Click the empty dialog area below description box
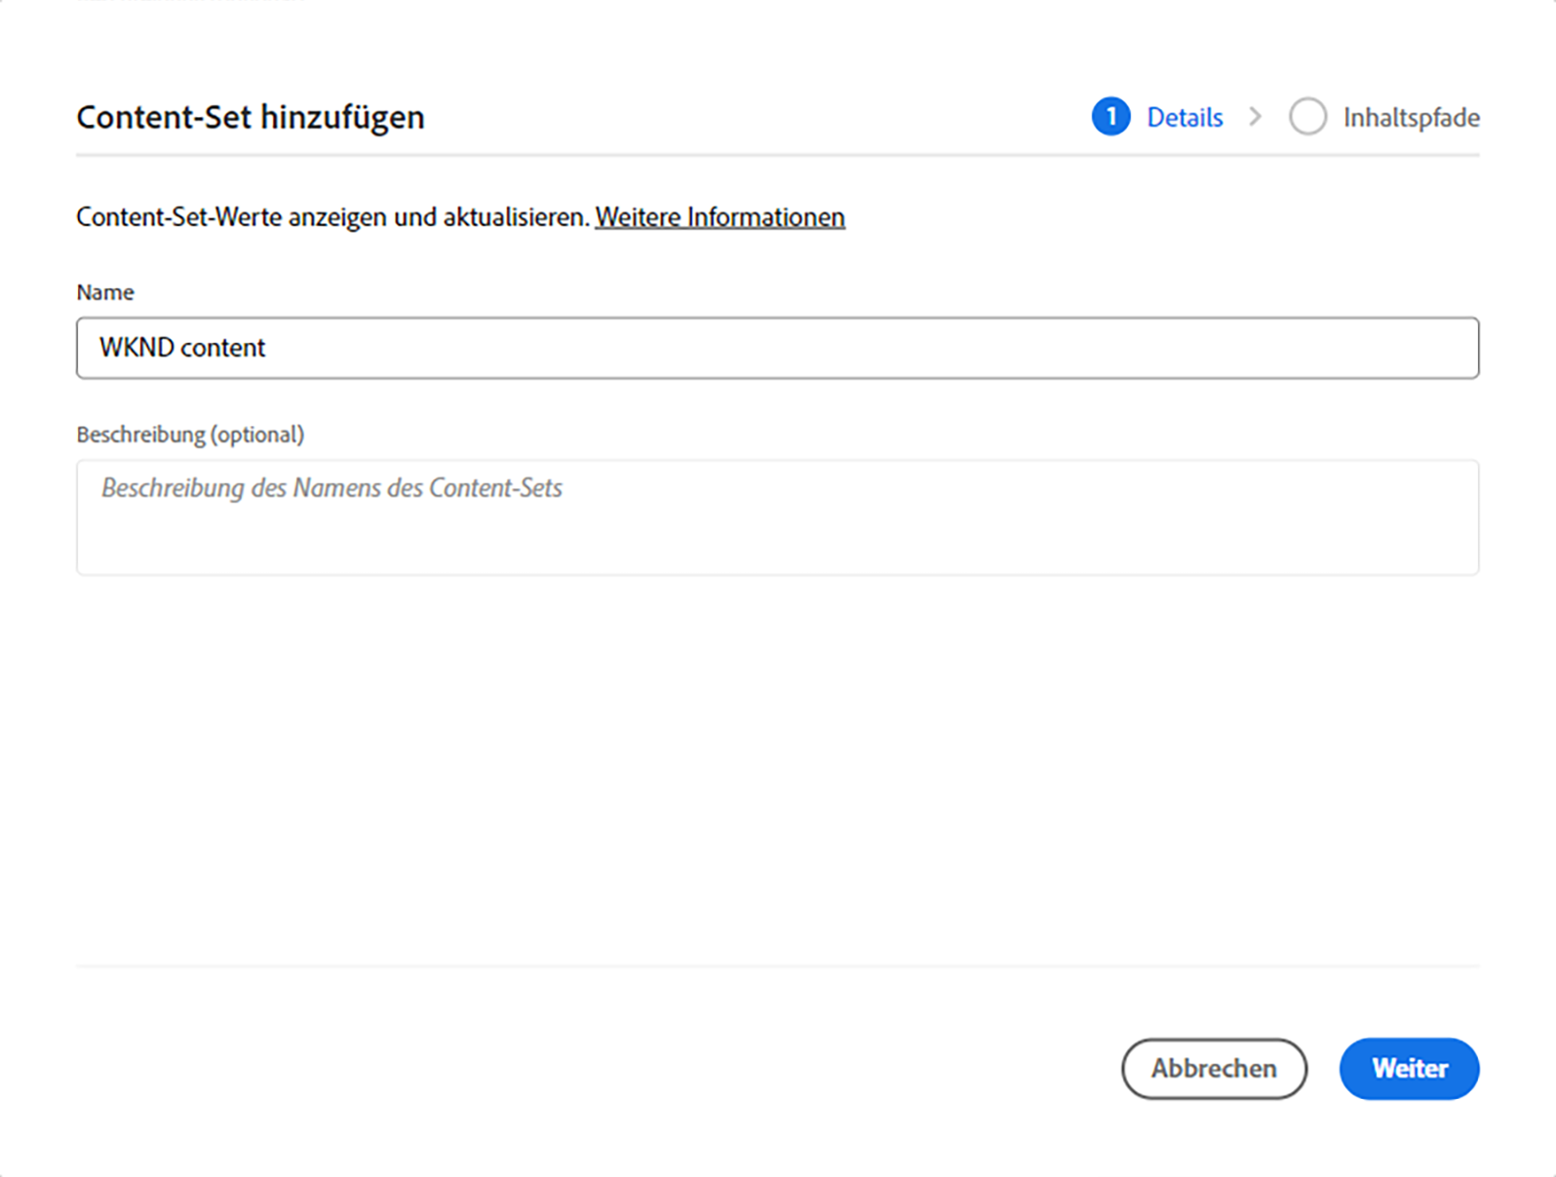Viewport: 1556px width, 1177px height. click(x=777, y=770)
